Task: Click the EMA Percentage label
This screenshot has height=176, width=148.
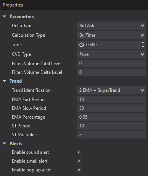Action: 29,117
